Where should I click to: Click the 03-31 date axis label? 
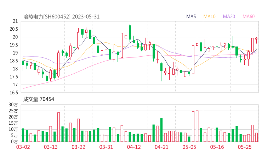tap(106, 147)
